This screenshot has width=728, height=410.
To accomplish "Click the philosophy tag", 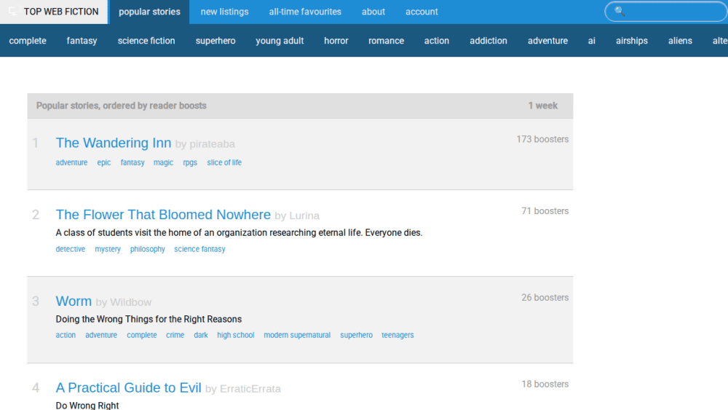I will click(148, 249).
